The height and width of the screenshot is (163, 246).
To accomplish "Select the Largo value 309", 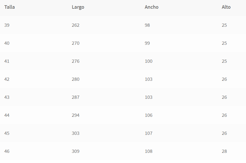I will point(76,151).
